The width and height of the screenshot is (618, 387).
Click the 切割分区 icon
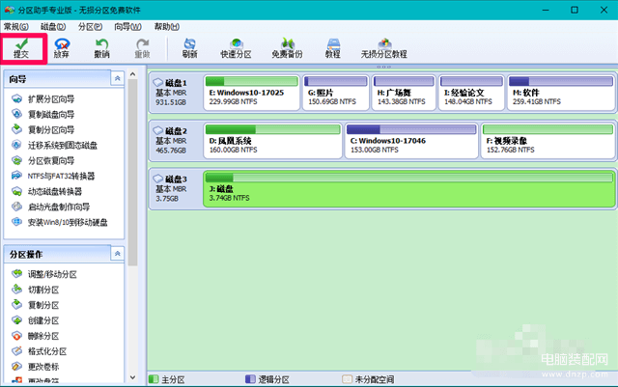(x=16, y=290)
